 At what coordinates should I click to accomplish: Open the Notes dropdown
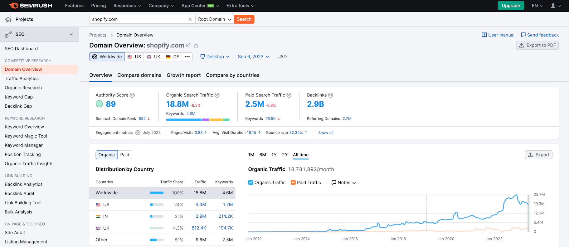point(344,182)
